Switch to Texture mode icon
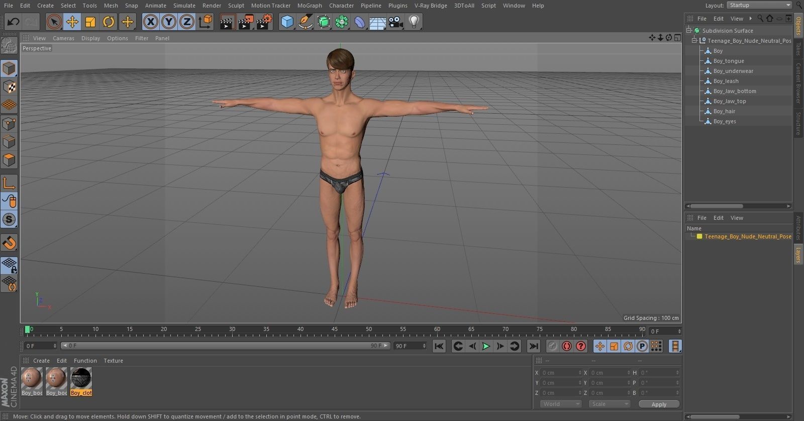 pos(9,87)
